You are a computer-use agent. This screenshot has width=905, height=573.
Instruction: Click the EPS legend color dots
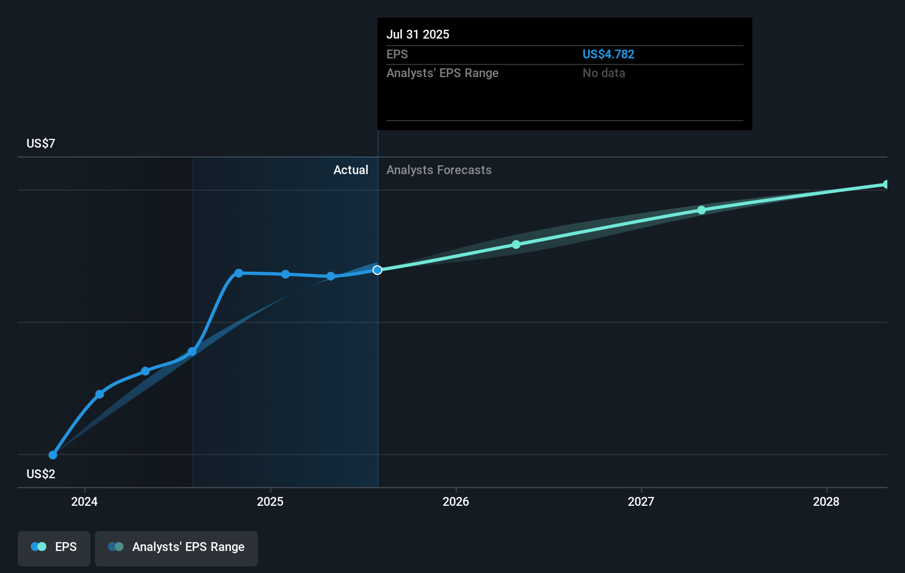coord(39,547)
